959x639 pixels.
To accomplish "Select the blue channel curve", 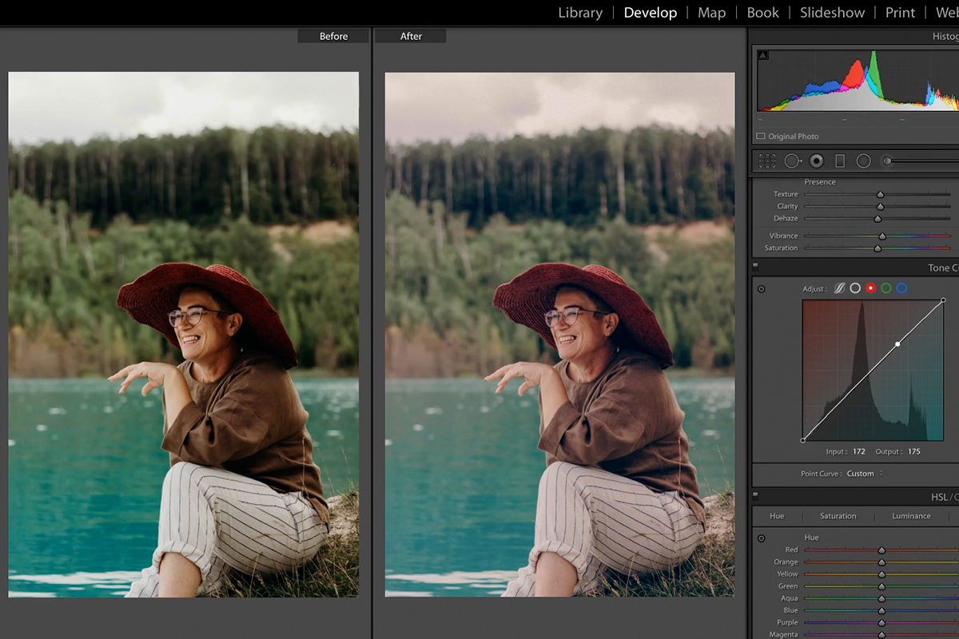I will pyautogui.click(x=901, y=288).
